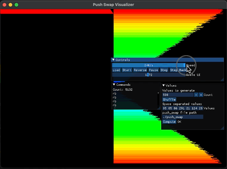Shuffle the generated values
Image resolution: width=227 pixels, height=169 pixels.
[x=169, y=100]
